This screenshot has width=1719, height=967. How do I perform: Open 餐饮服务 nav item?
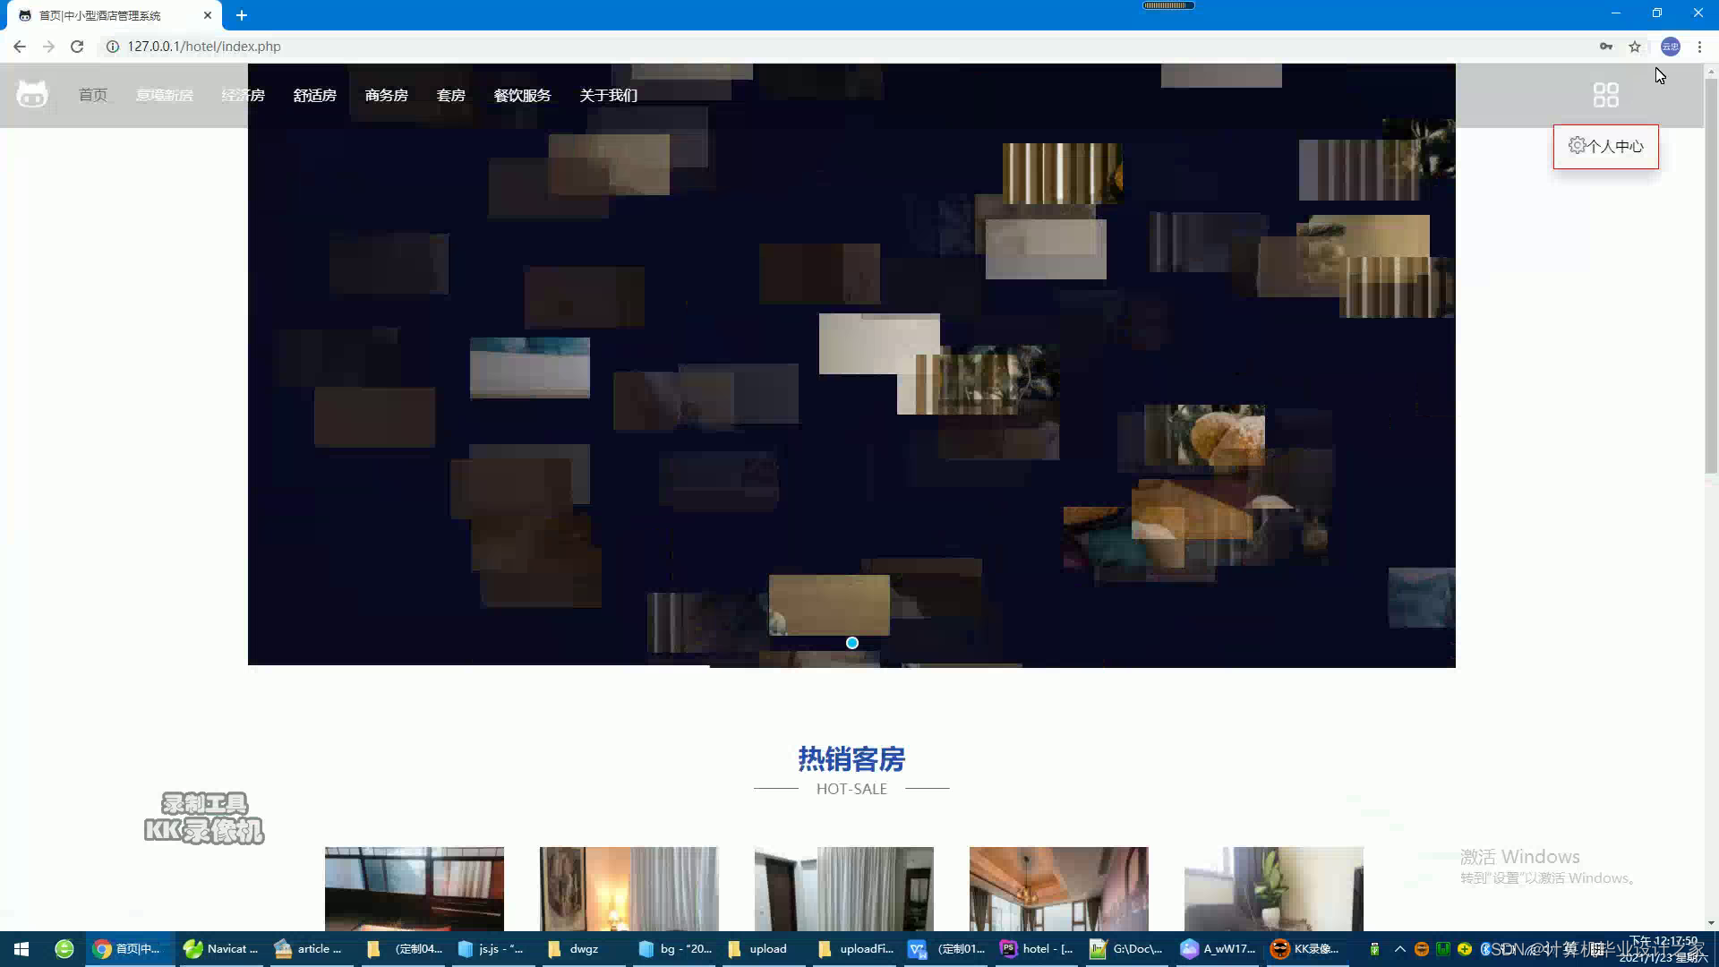[522, 95]
